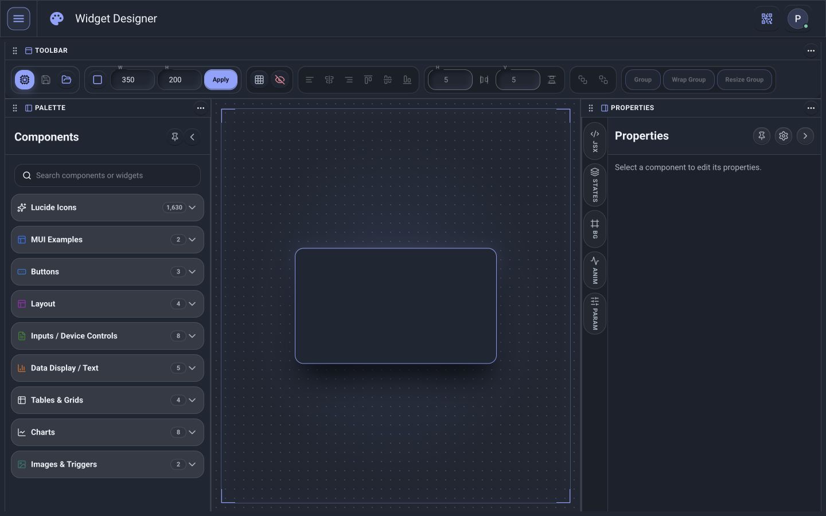The image size is (826, 516).
Task: Toggle the crossed-out eye visibility icon
Action: pyautogui.click(x=280, y=80)
